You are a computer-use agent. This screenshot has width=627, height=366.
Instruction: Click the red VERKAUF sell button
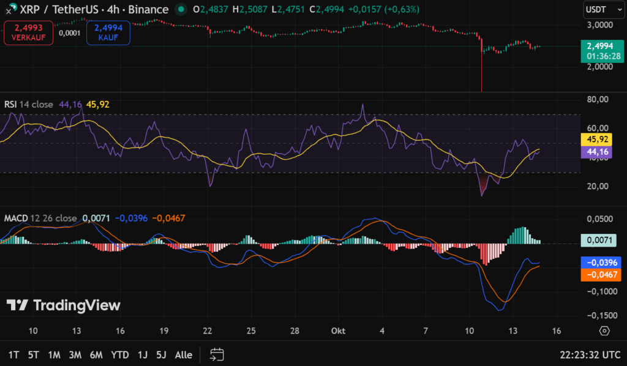(x=28, y=32)
